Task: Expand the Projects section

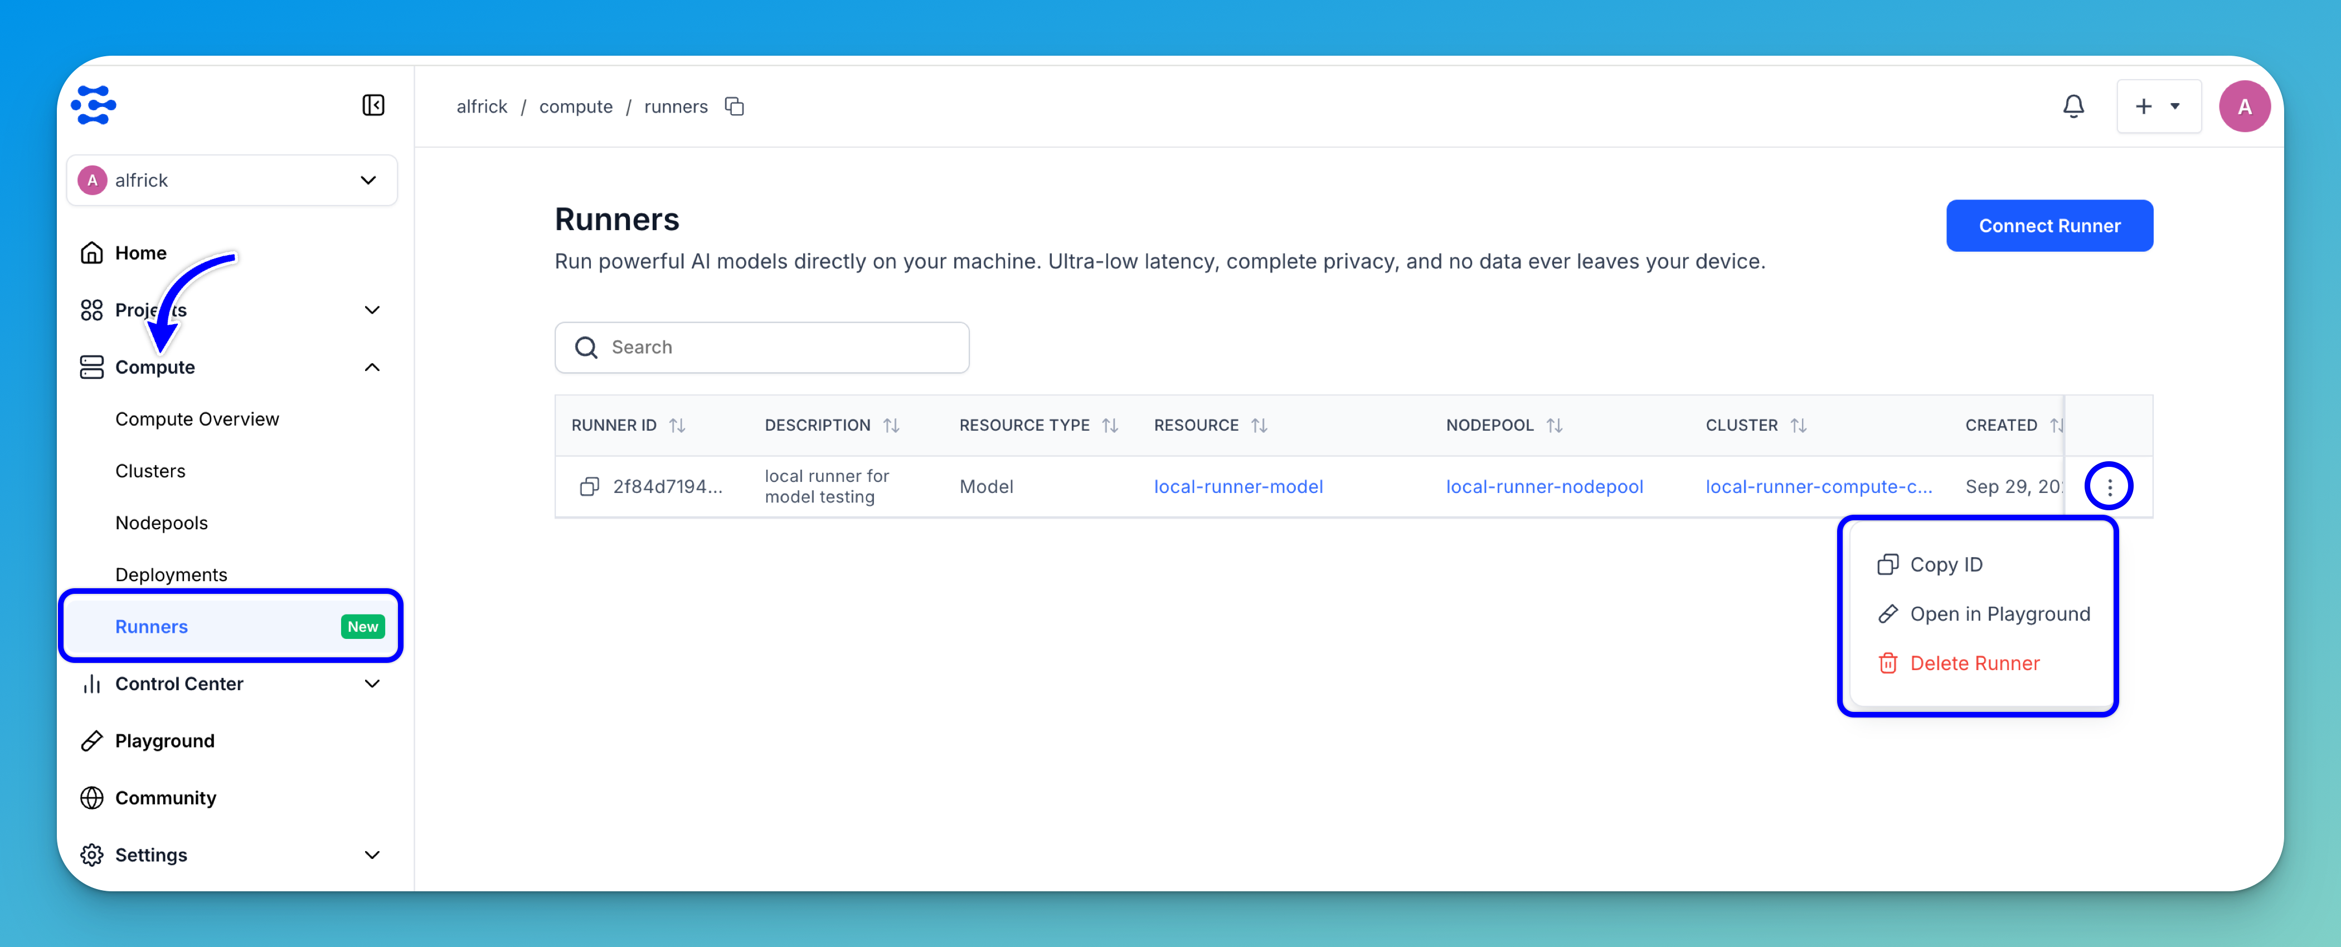Action: pos(372,310)
